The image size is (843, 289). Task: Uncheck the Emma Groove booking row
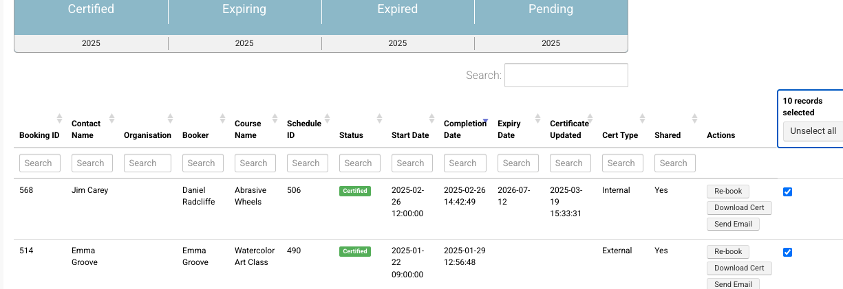tap(788, 252)
